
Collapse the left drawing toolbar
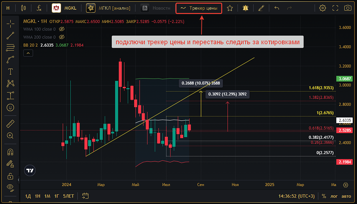pyautogui.click(x=19, y=180)
